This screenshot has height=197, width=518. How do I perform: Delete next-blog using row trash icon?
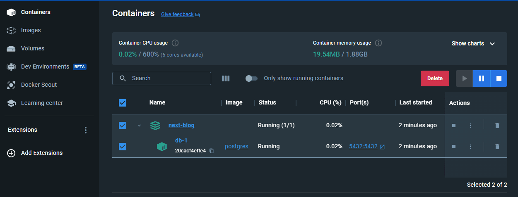coord(497,126)
